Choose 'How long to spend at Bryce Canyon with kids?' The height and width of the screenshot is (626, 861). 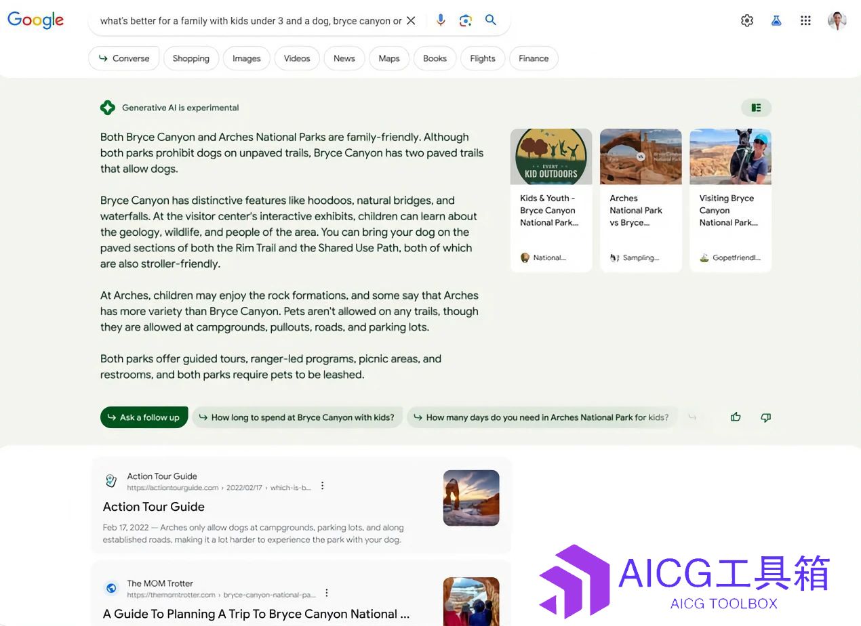pos(298,417)
